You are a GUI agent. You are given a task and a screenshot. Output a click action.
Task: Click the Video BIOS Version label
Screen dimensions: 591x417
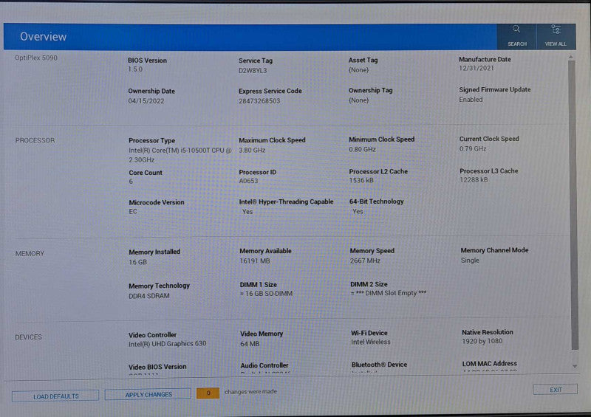[157, 367]
